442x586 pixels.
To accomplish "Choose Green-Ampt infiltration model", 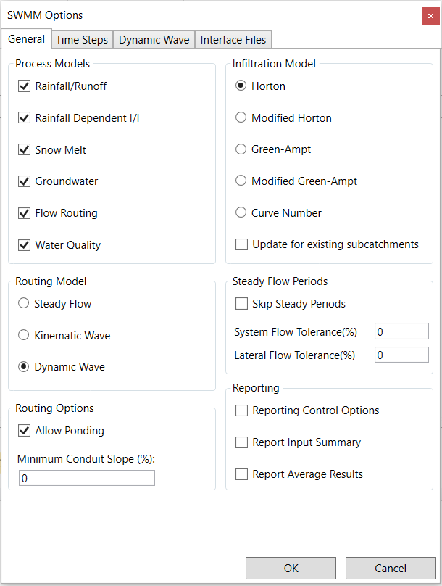I will point(241,149).
